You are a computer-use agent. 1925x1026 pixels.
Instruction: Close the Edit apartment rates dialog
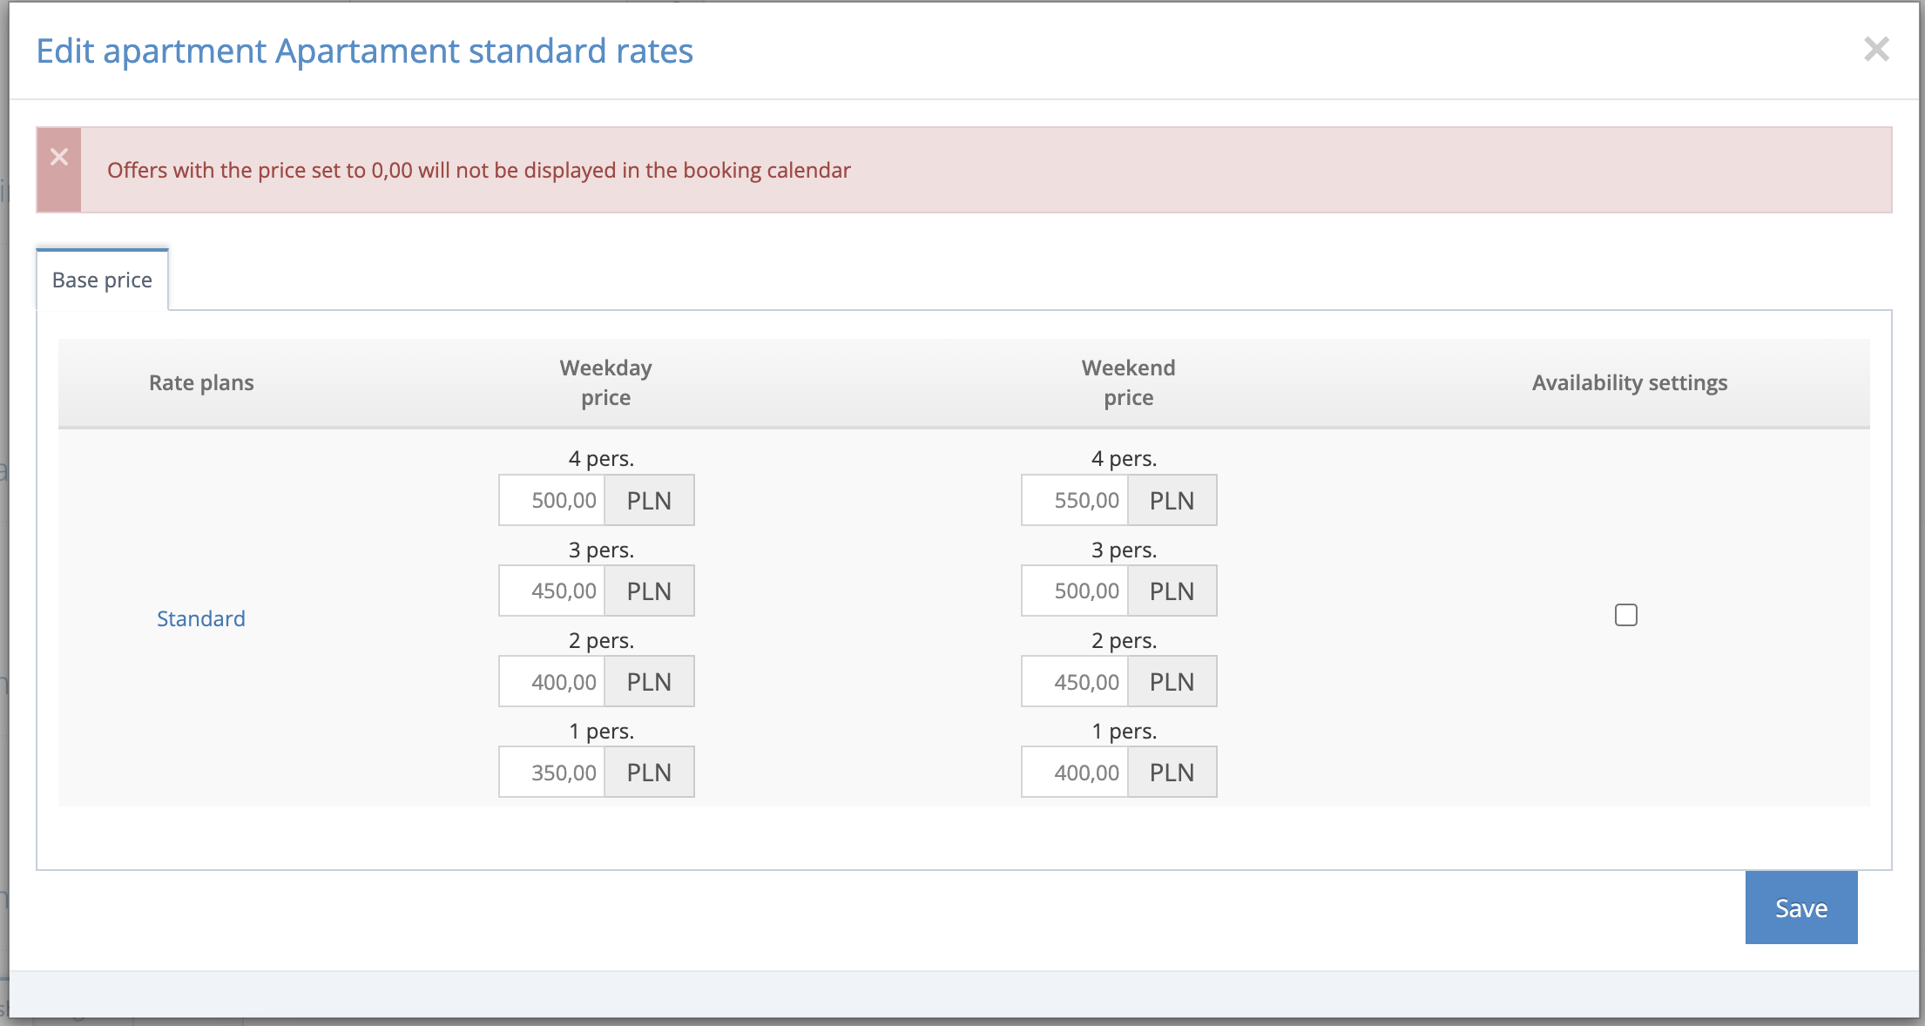1876,50
